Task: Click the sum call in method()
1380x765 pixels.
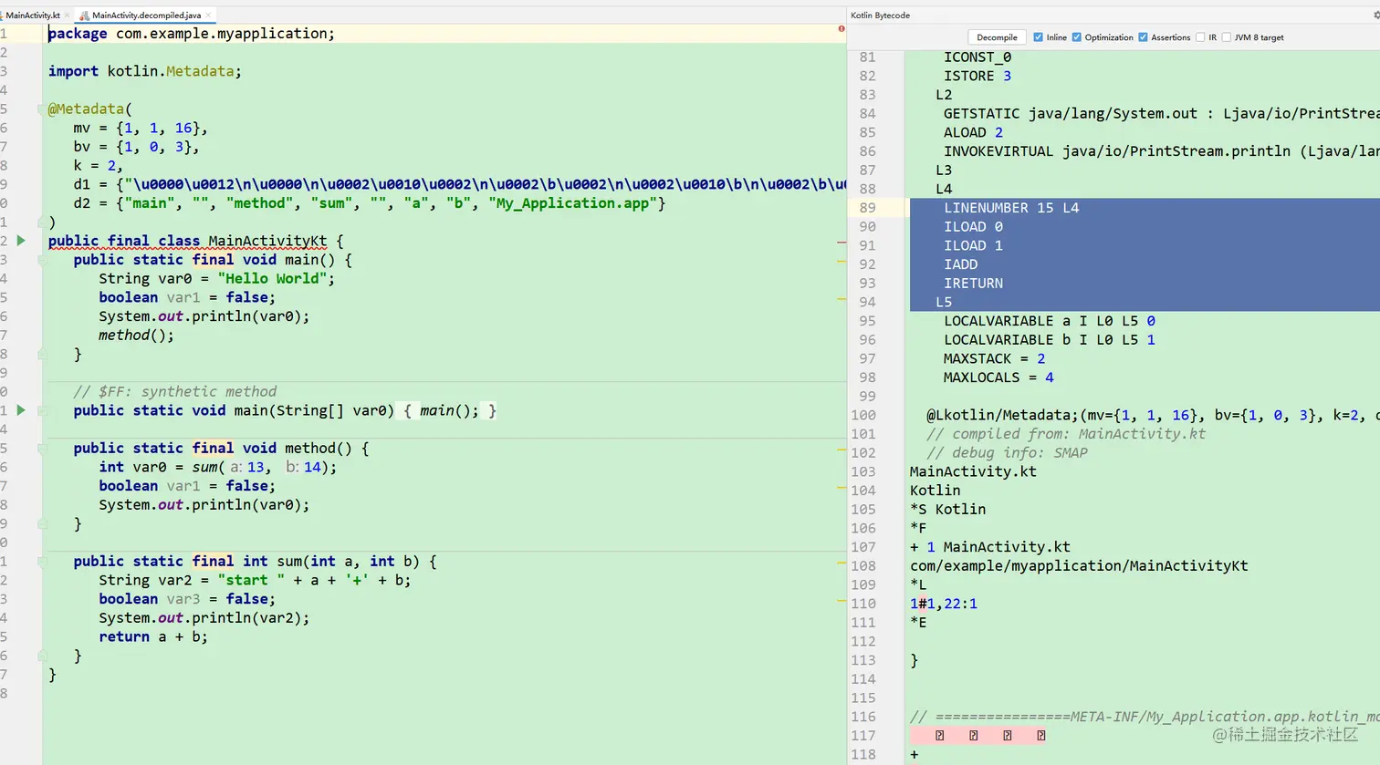Action: [205, 467]
